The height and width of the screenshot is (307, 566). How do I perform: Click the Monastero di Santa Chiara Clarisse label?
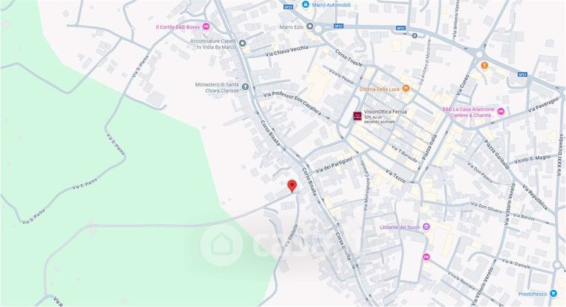(217, 87)
